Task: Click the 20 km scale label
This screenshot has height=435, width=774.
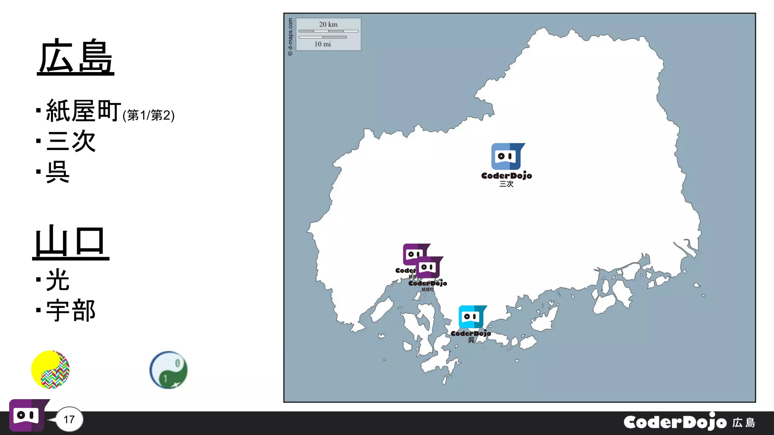Action: tap(328, 24)
